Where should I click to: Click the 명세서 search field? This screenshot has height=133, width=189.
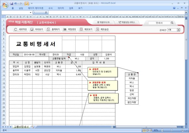point(159,23)
